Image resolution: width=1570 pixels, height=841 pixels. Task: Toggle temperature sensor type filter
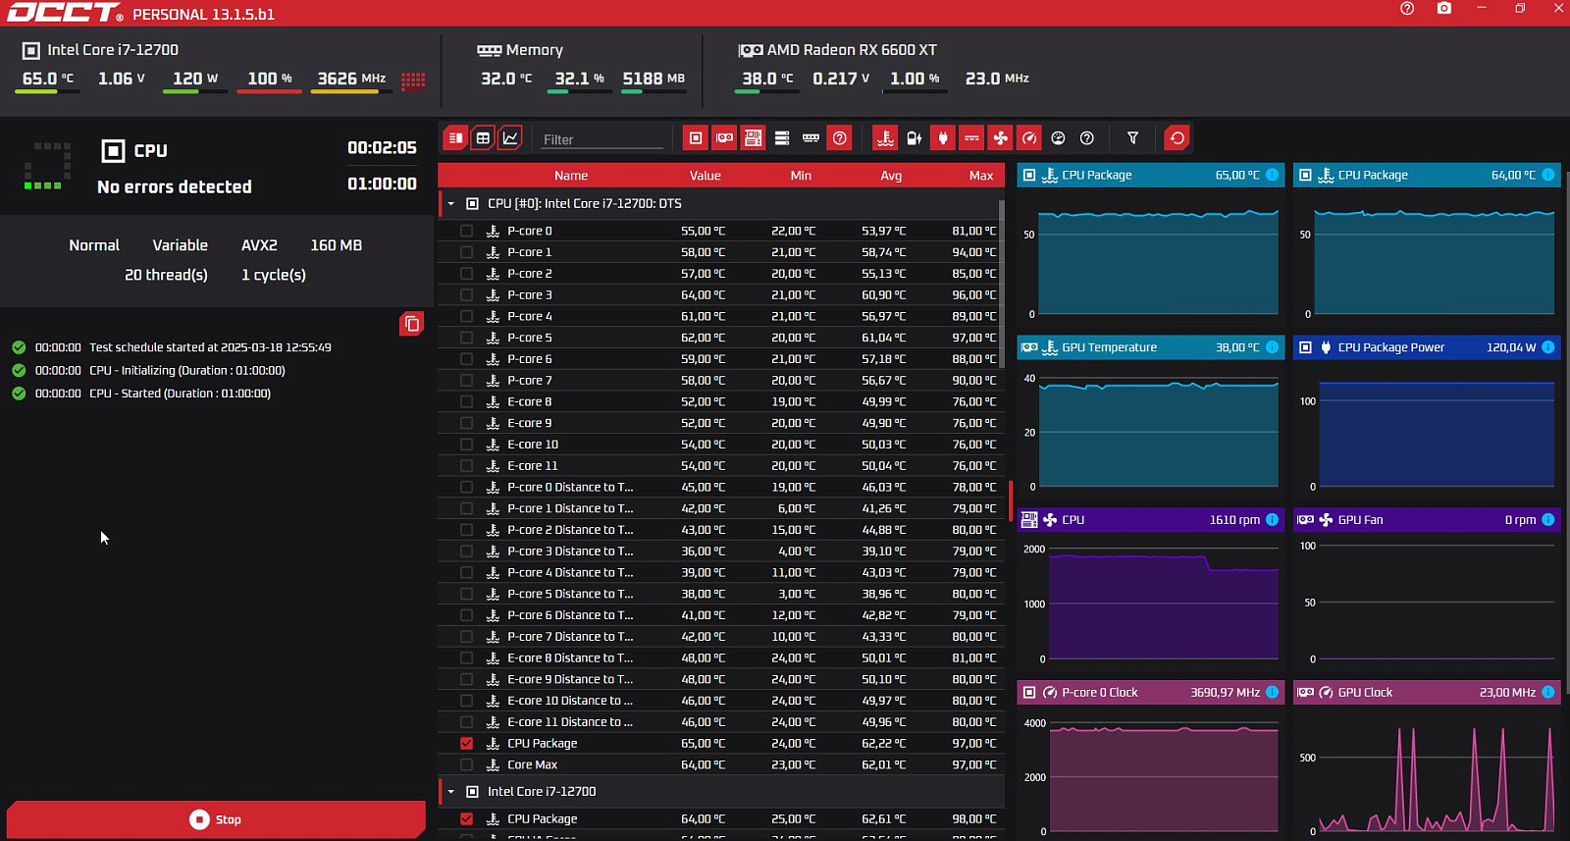tap(885, 138)
